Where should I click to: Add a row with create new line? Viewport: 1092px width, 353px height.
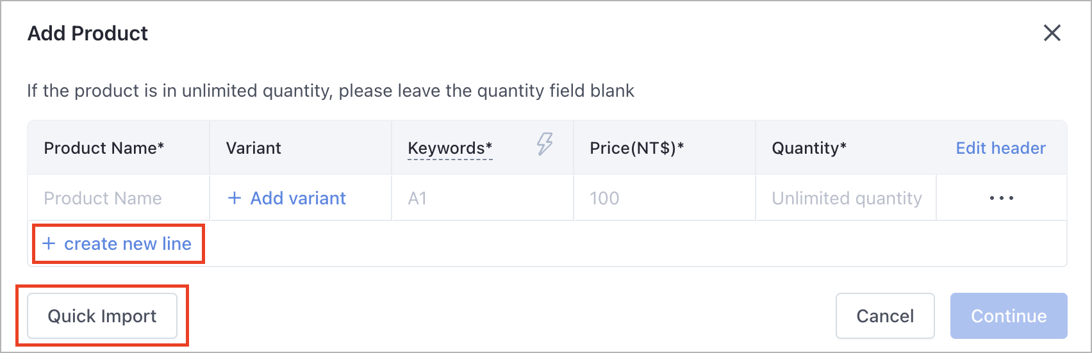(117, 243)
